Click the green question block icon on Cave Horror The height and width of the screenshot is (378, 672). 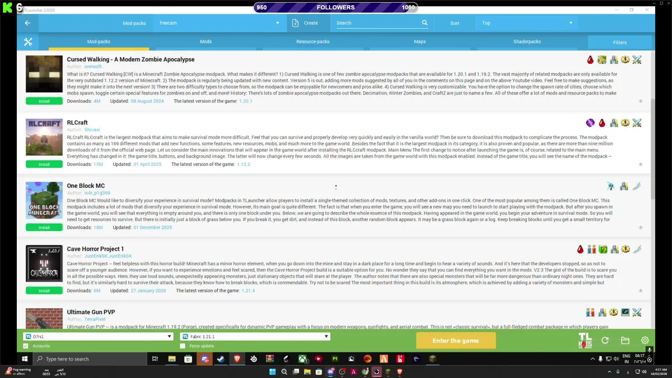pyautogui.click(x=603, y=249)
